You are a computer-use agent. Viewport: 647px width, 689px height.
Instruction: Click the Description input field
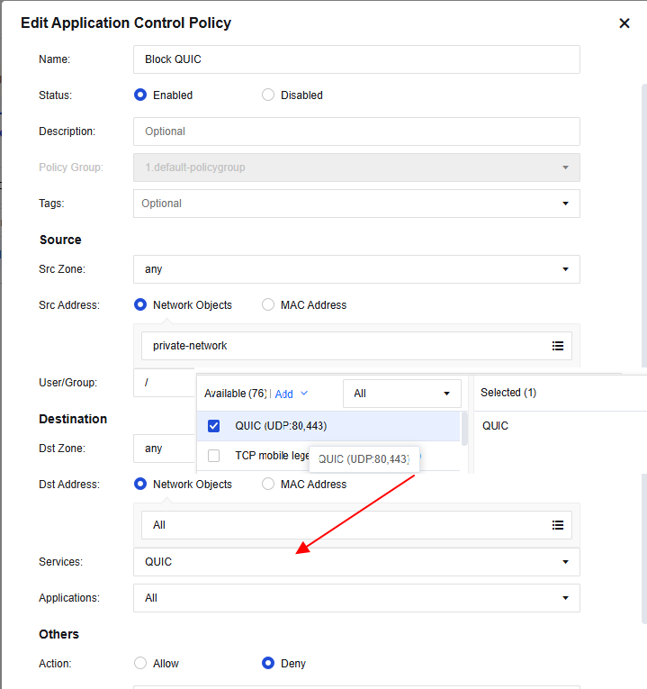pos(356,131)
